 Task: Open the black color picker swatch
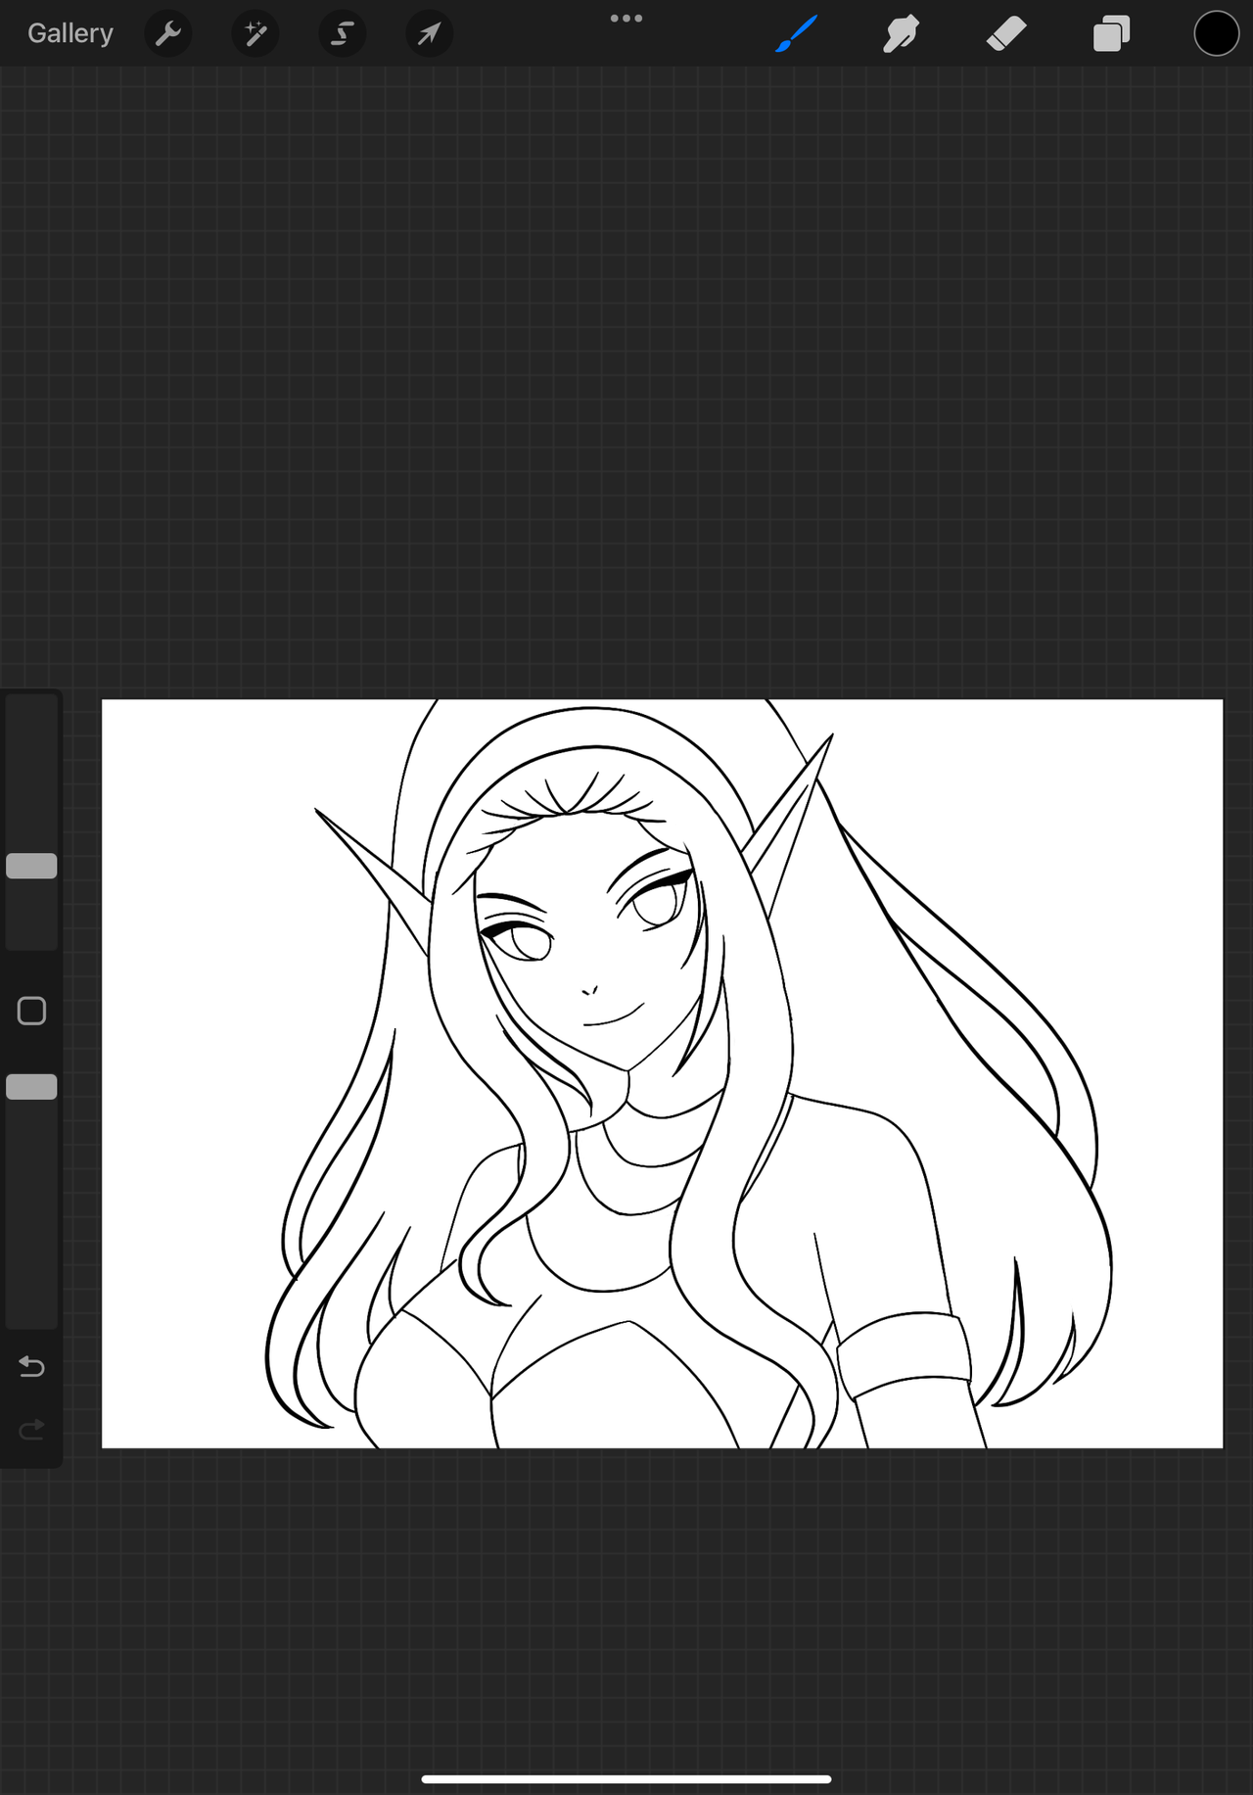click(x=1217, y=33)
